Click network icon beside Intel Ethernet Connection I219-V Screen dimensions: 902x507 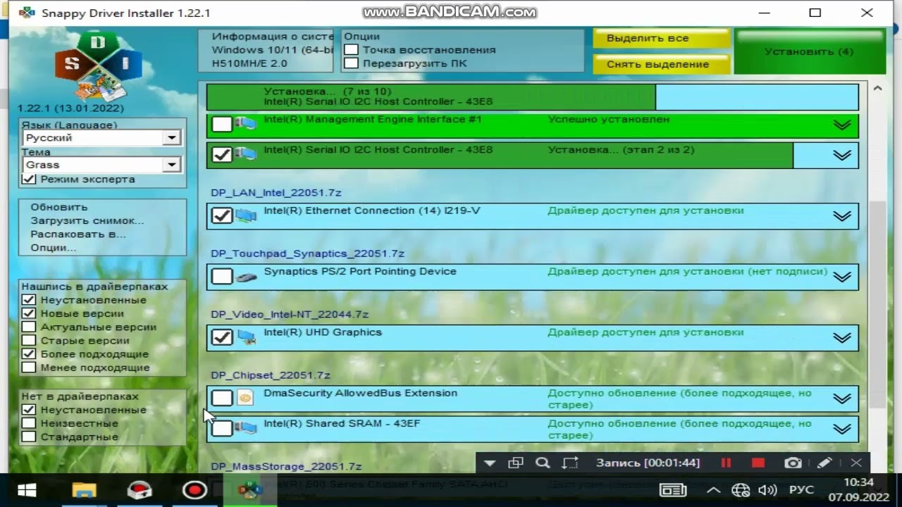[245, 215]
